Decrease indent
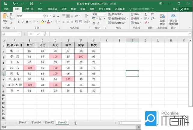The height and width of the screenshot is (130, 193). click(x=76, y=22)
